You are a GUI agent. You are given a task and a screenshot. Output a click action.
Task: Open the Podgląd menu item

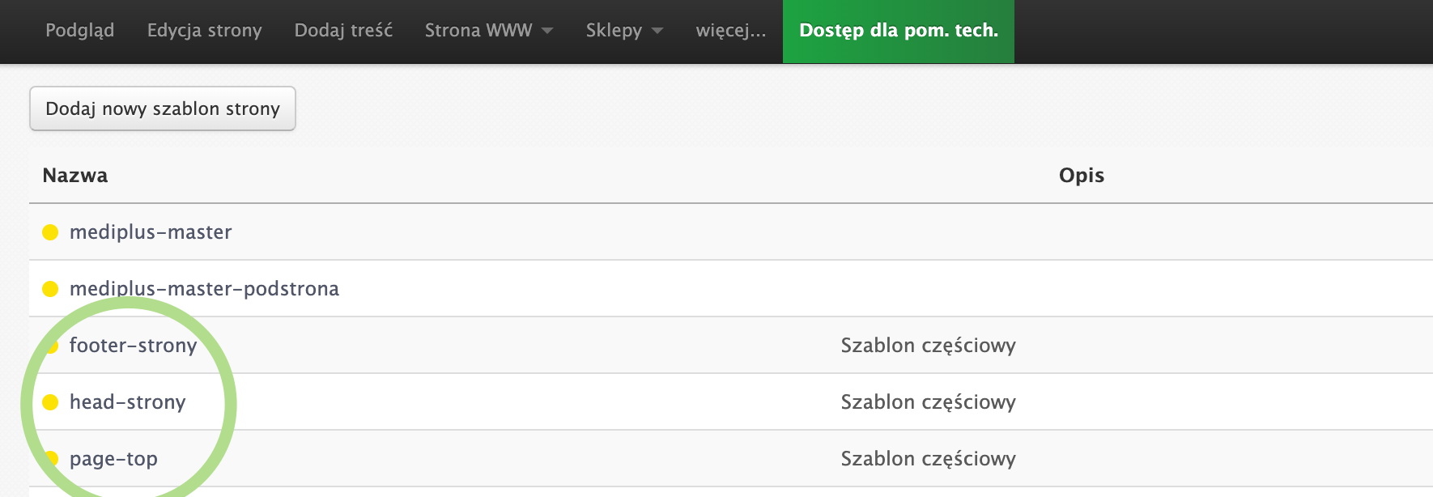(x=79, y=31)
